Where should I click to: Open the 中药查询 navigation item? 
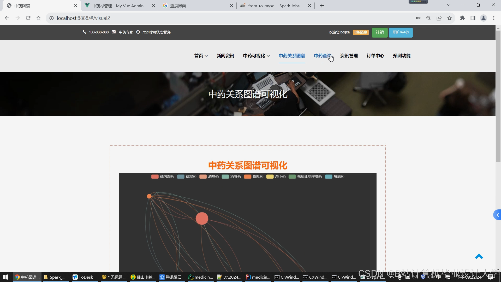click(x=323, y=56)
